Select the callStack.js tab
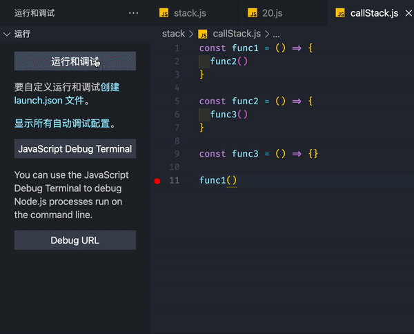The width and height of the screenshot is (414, 334). [x=374, y=13]
